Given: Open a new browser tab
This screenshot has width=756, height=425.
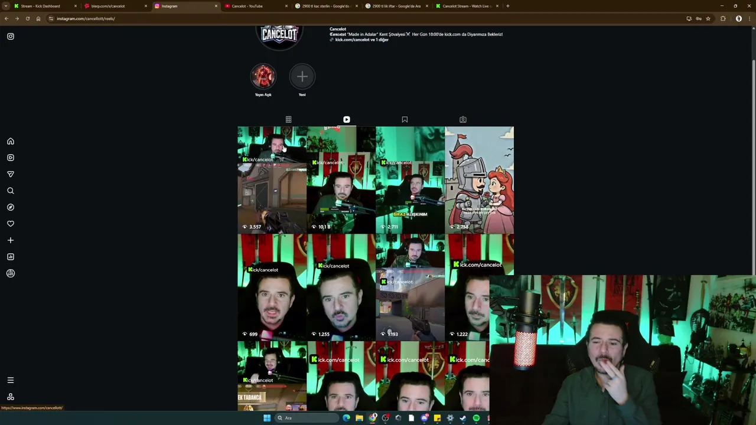Looking at the screenshot, I should (508, 6).
